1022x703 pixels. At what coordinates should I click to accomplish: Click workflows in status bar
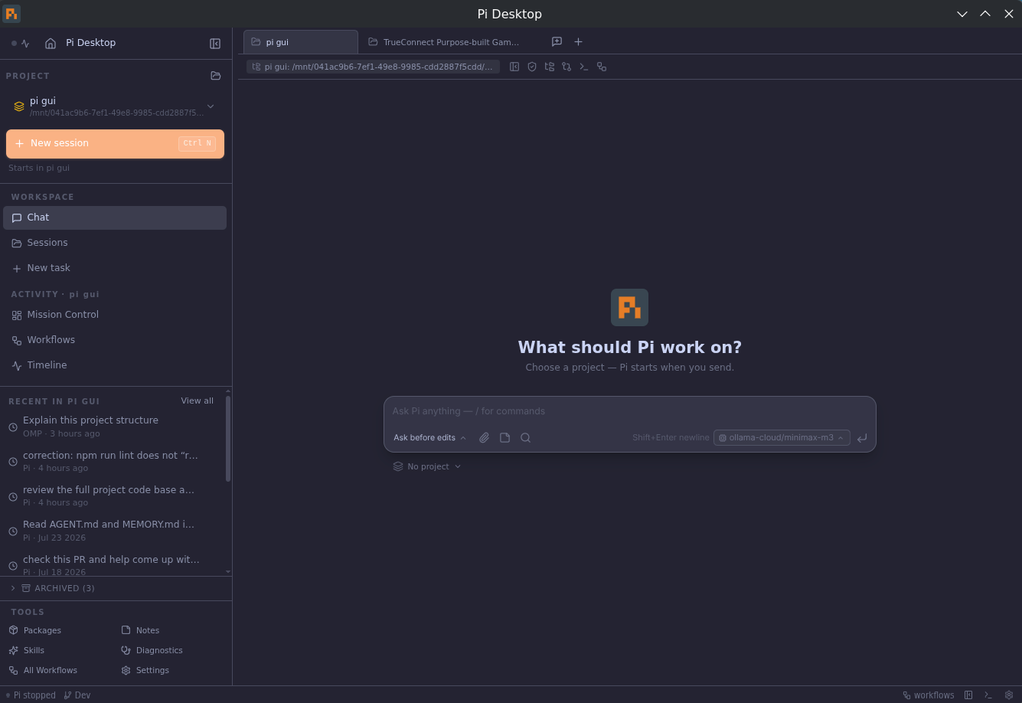click(929, 695)
